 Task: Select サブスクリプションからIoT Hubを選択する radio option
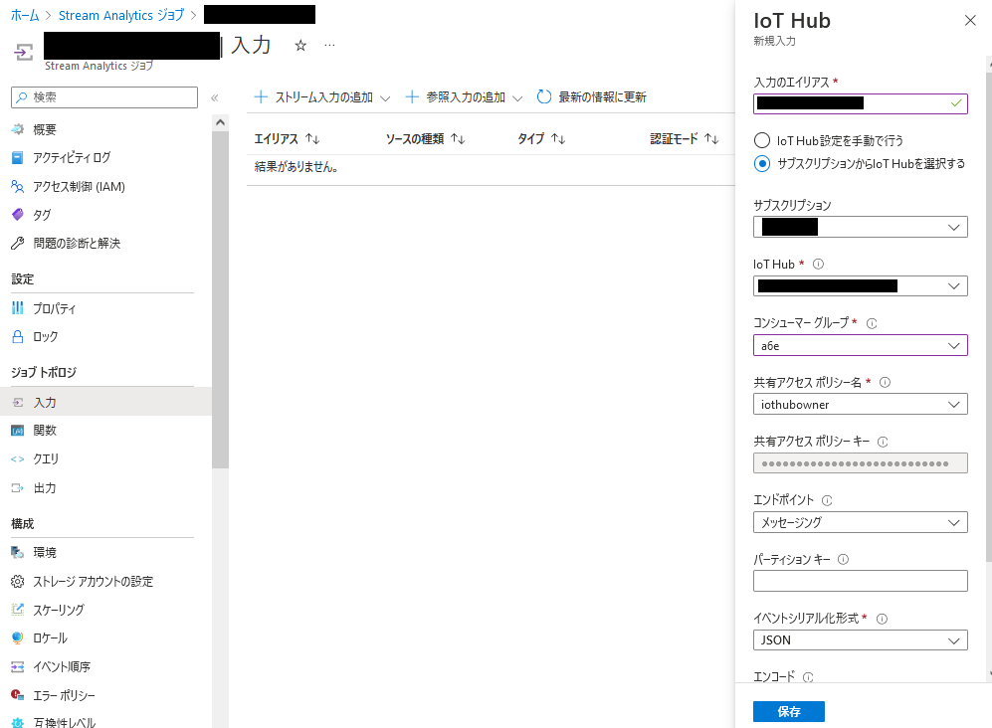click(763, 163)
